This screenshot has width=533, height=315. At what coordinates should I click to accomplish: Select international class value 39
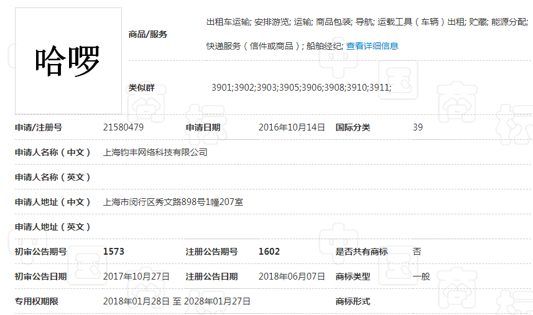coord(418,127)
